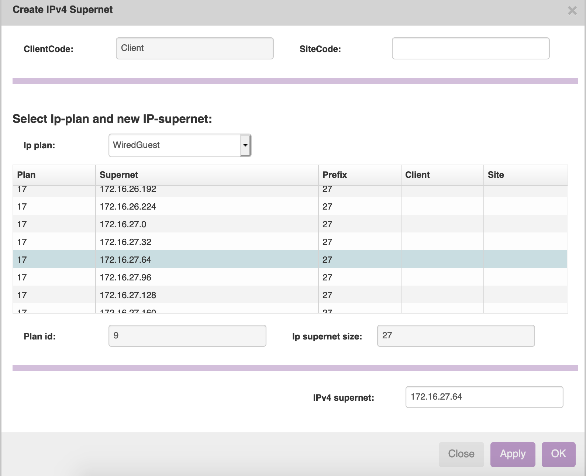Edit the IPv4 supernet address field
The height and width of the screenshot is (476, 586).
click(484, 397)
